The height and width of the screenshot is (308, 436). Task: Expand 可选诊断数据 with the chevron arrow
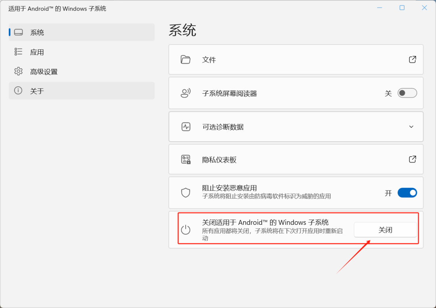coord(411,127)
